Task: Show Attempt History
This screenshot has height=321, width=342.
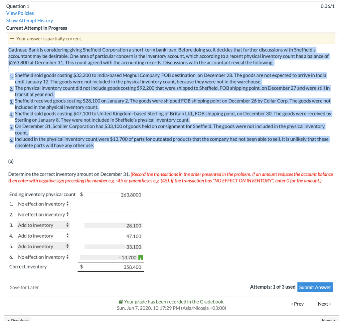Action: pos(29,20)
